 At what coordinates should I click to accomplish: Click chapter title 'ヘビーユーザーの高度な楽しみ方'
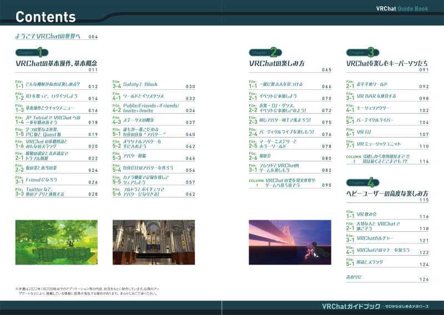tap(387, 194)
